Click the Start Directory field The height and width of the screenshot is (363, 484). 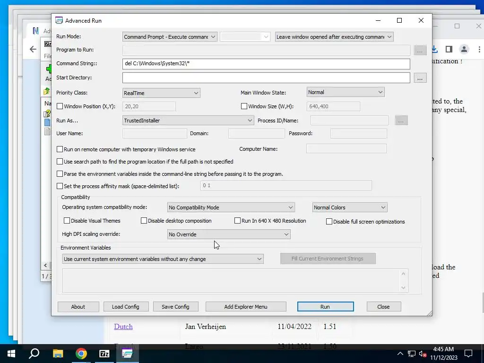pos(266,78)
